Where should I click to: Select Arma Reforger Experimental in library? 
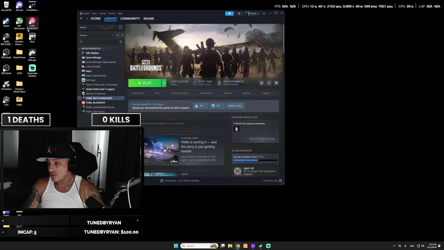pos(101,62)
